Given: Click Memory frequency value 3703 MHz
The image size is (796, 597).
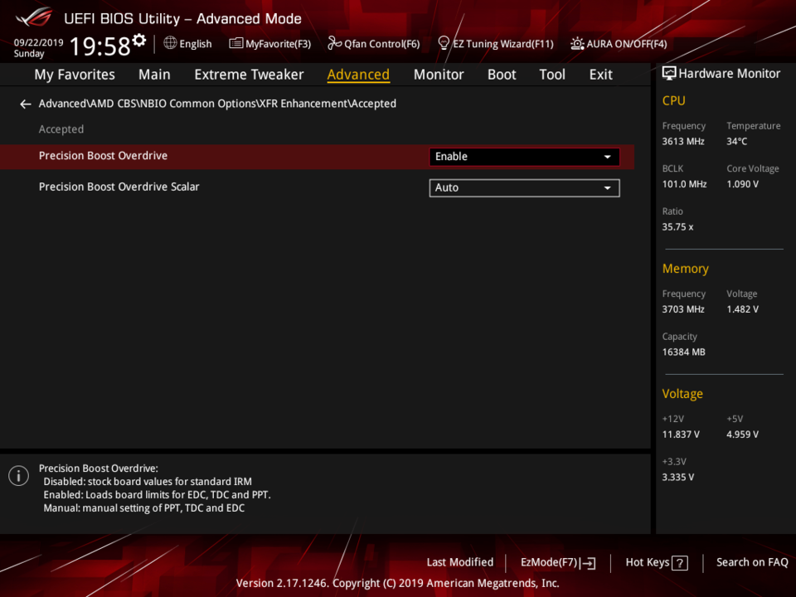Looking at the screenshot, I should [682, 309].
